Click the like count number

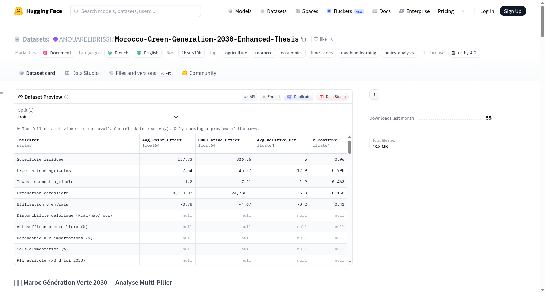click(332, 39)
